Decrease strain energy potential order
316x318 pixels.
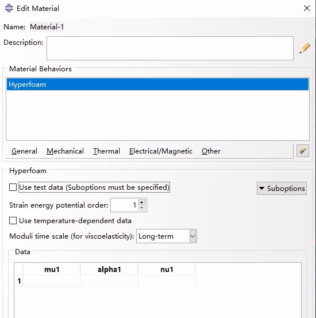tap(142, 208)
